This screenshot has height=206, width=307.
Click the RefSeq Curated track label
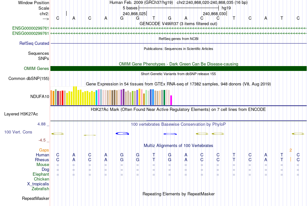(34, 43)
